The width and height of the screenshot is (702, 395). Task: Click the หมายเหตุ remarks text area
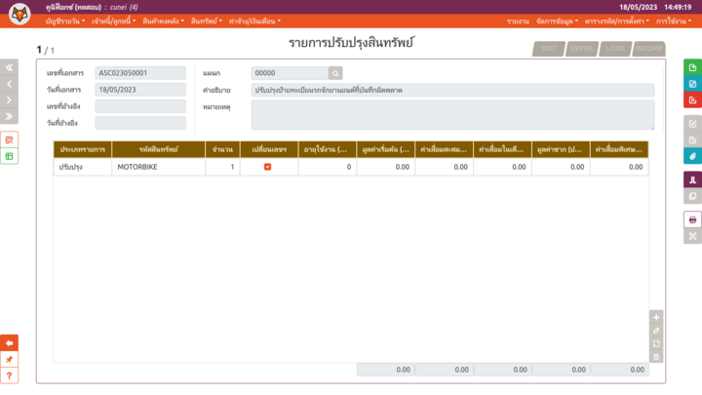[452, 115]
